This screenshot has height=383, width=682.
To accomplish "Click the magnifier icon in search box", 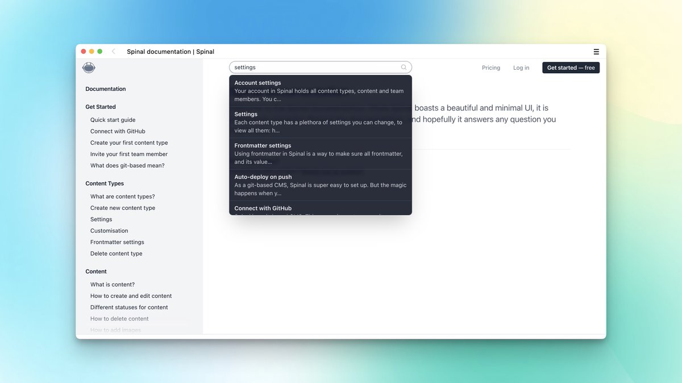I will [404, 68].
